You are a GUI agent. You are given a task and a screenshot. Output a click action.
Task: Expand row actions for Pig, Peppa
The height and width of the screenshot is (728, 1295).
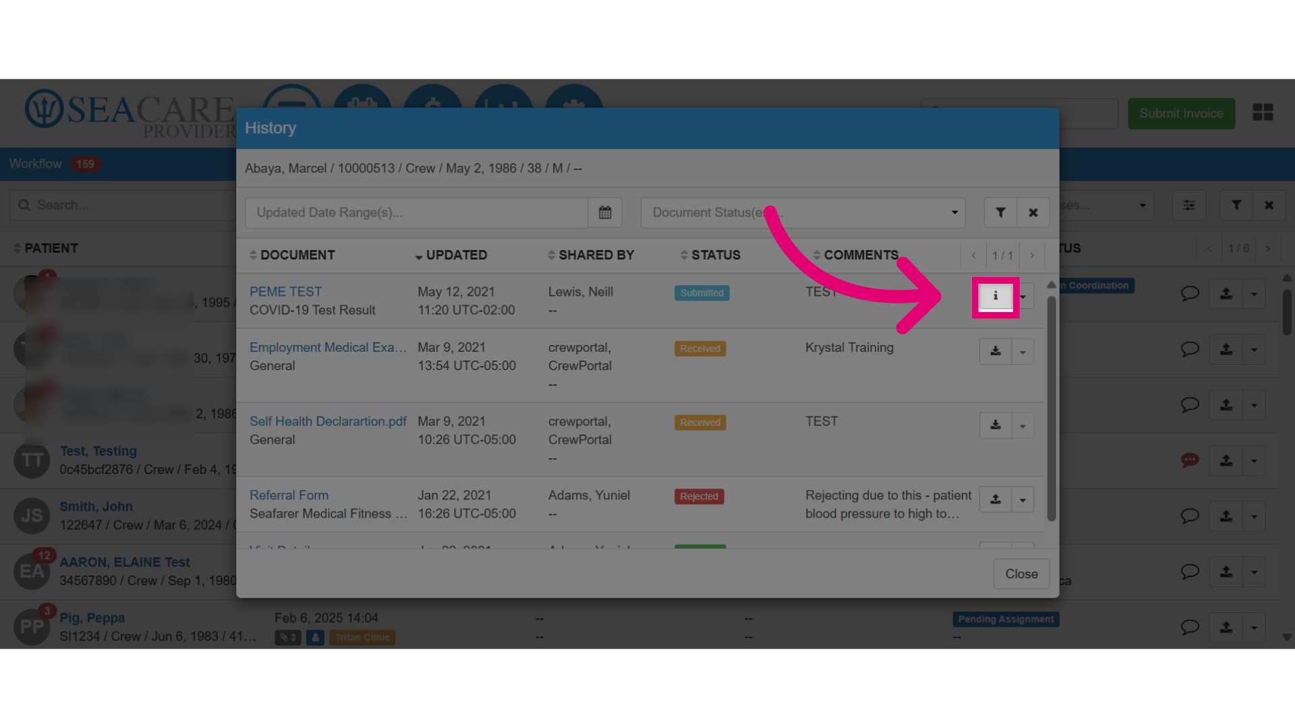pos(1254,628)
